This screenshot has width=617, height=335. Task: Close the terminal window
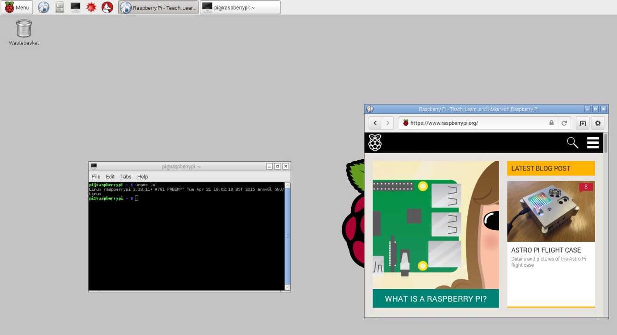click(285, 166)
